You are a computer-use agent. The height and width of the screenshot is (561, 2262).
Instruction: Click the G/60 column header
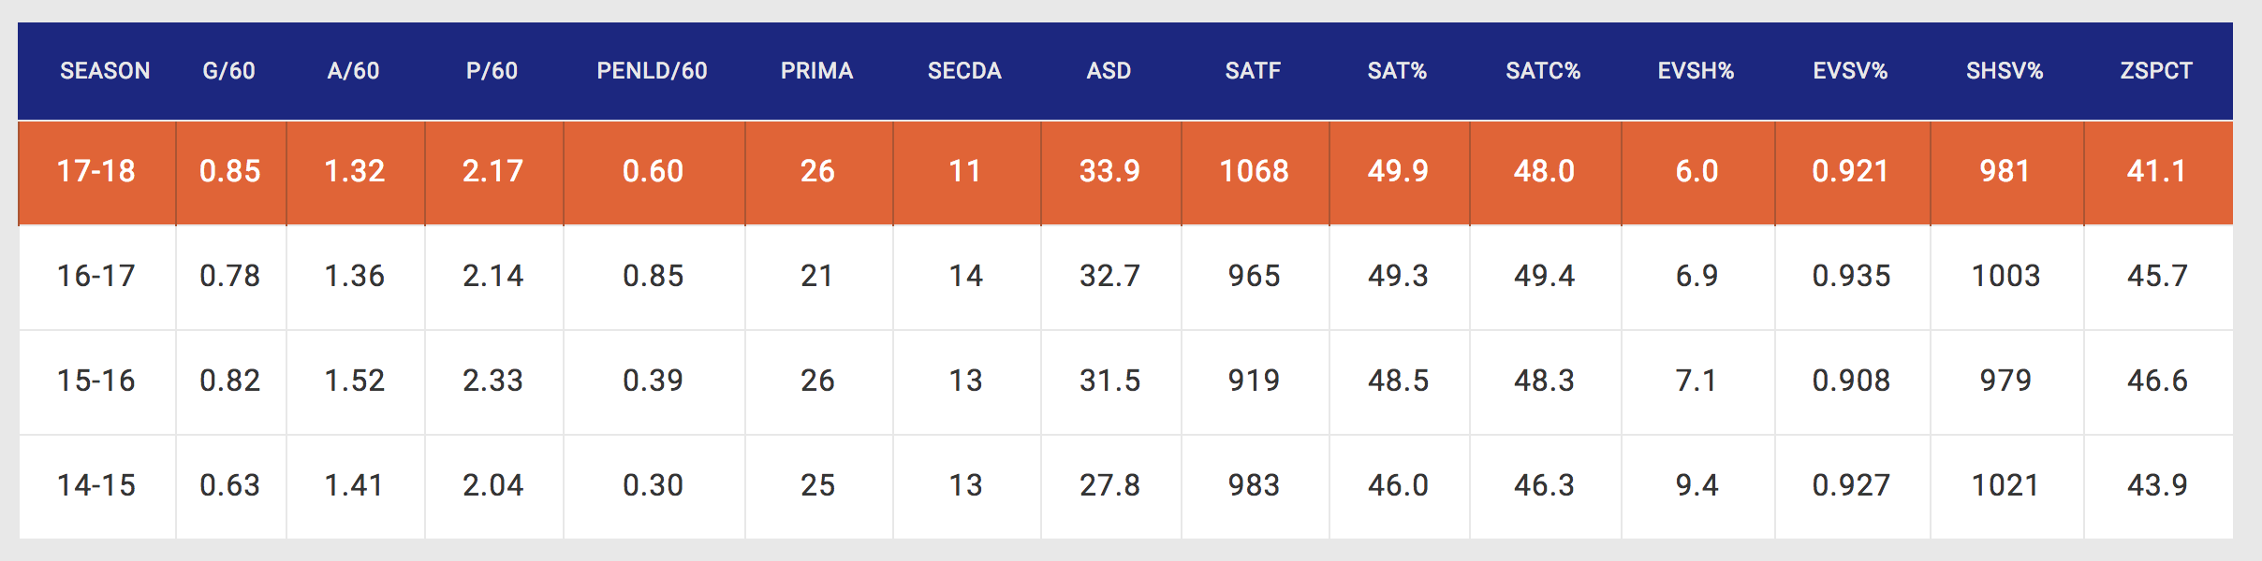pos(229,71)
